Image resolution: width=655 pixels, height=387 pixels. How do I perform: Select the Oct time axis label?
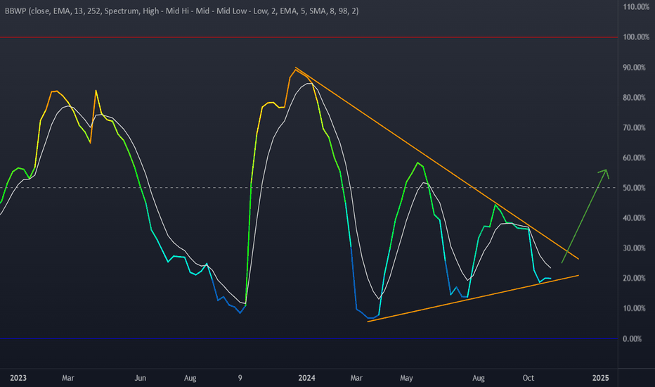coord(528,378)
